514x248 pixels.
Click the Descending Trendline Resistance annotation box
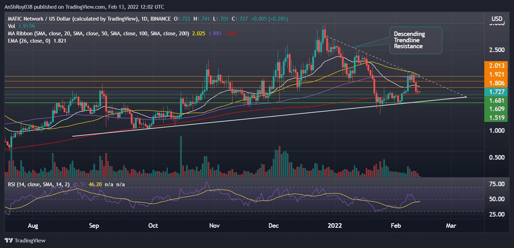pos(415,40)
